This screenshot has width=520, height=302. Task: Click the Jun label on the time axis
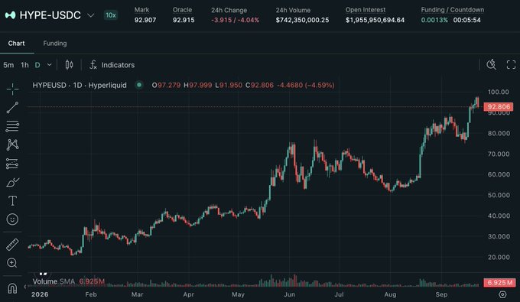[290, 294]
